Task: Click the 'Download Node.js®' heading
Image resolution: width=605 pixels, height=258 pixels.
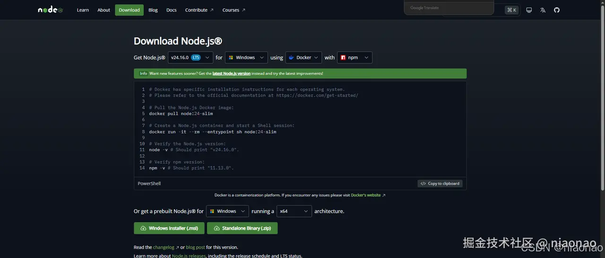Action: (178, 41)
